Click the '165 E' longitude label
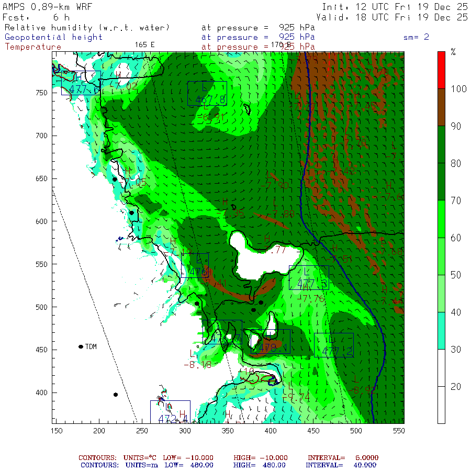 coord(144,45)
